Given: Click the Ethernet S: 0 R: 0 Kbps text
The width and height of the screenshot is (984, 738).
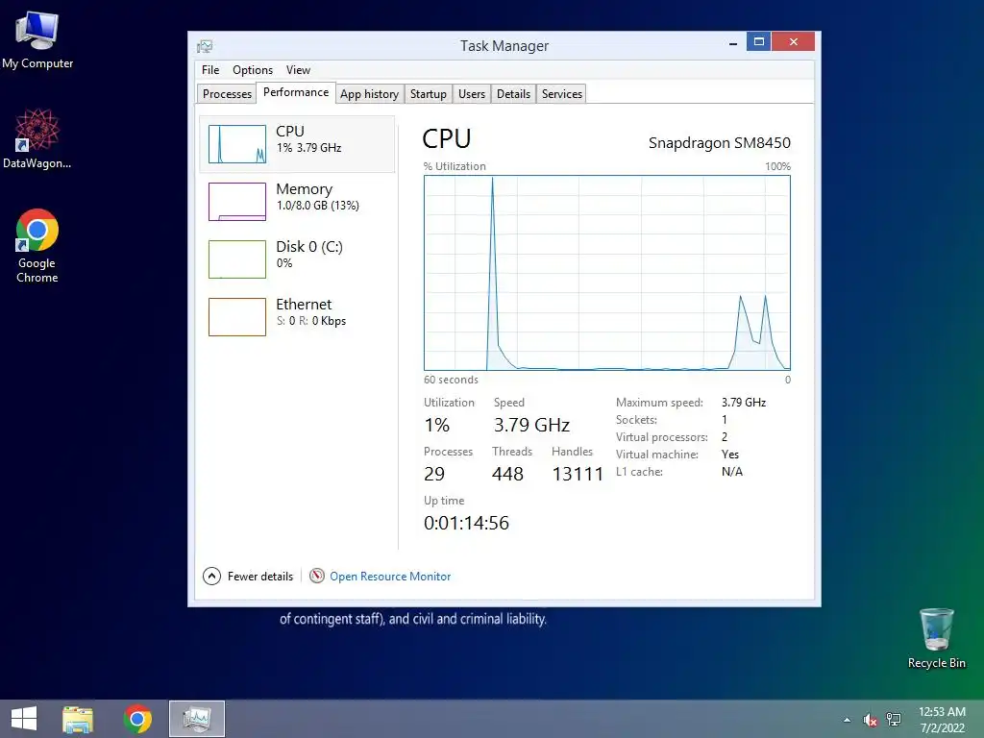Looking at the screenshot, I should point(311,321).
